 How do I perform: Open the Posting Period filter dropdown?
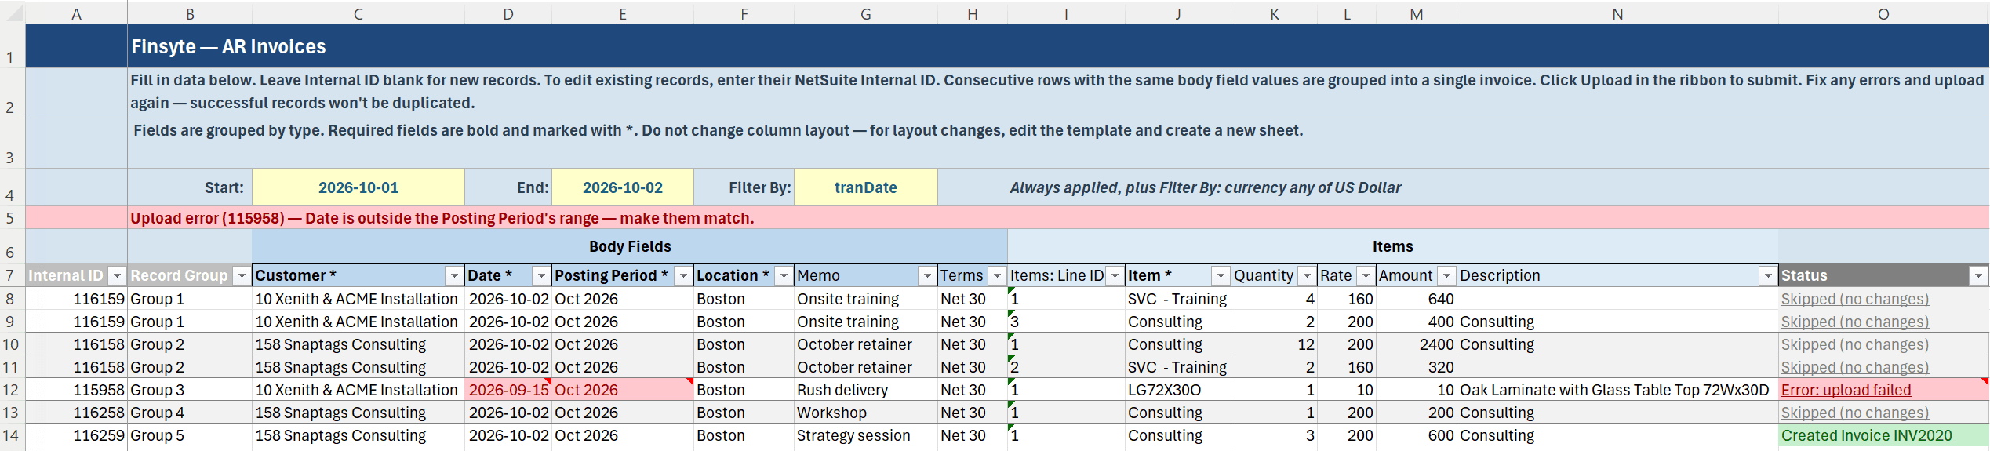tap(683, 276)
